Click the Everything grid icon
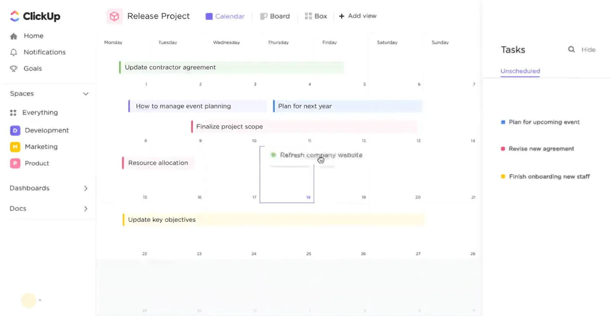 (13, 113)
